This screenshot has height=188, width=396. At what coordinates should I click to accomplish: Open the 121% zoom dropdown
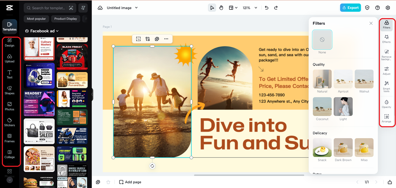coord(250,8)
